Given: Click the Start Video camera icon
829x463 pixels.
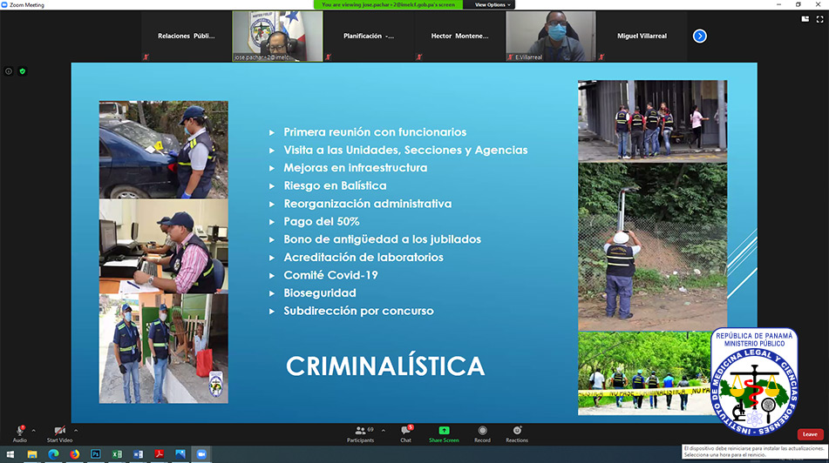Looking at the screenshot, I should point(60,430).
